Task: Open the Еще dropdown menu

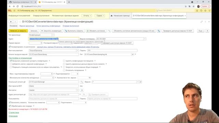Action: tap(201, 31)
